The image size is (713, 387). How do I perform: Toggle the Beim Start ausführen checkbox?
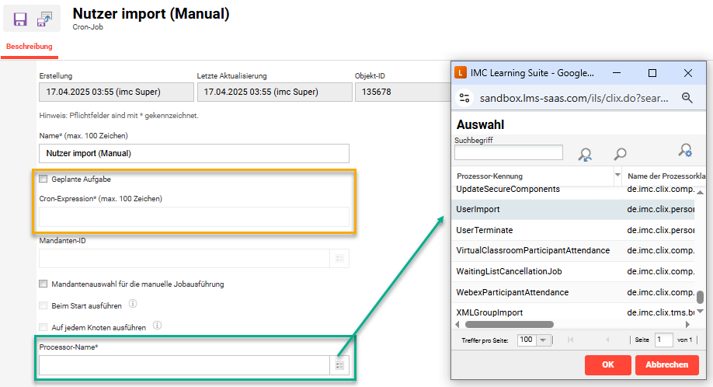click(43, 305)
